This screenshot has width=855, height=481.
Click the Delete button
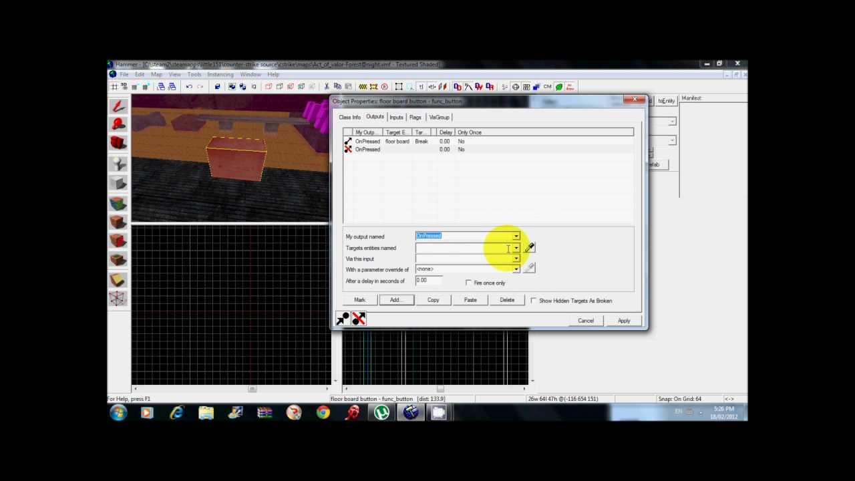tap(507, 300)
